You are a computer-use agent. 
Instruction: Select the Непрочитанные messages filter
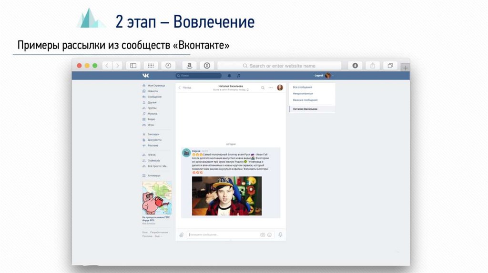[303, 94]
